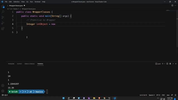Open Windows taskbar search
This screenshot has width=178, height=100.
pos(69,98)
